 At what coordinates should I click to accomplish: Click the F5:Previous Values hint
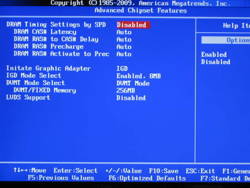point(61,178)
